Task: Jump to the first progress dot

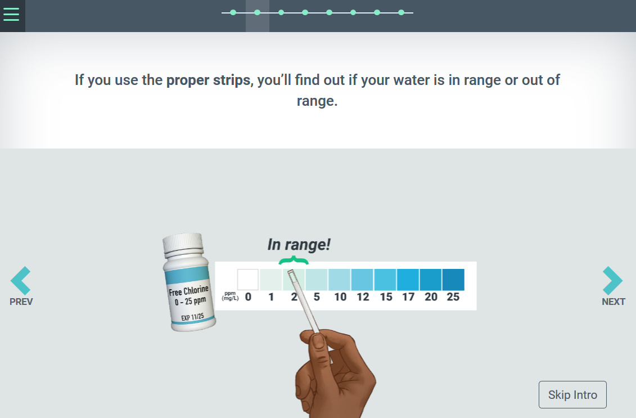Action: pos(233,12)
